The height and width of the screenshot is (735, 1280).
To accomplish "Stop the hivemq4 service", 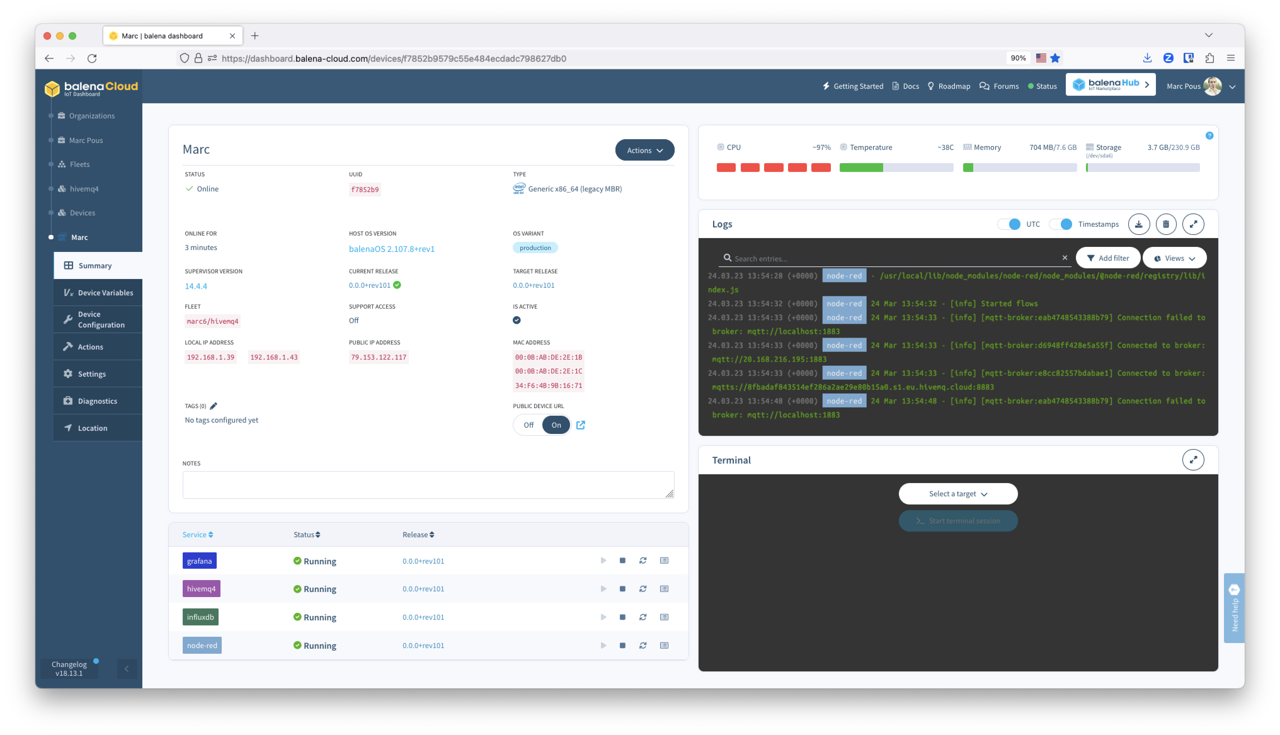I will coord(622,589).
